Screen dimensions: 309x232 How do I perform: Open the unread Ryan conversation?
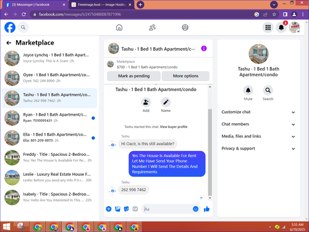tap(49, 118)
